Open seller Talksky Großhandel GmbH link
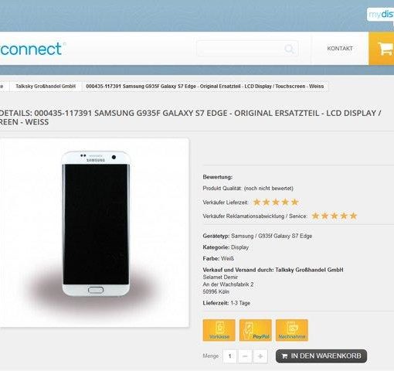 [309, 270]
